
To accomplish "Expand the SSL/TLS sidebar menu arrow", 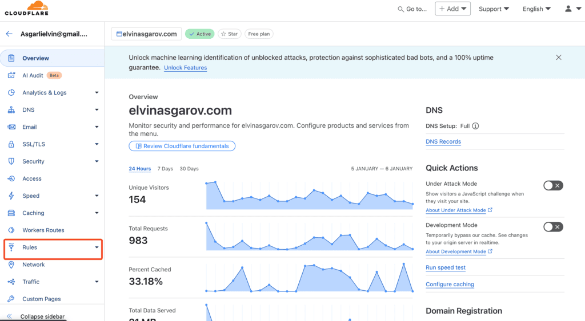I will tap(97, 144).
